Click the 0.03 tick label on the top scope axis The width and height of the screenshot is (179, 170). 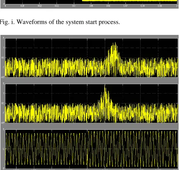(x=57, y=6)
